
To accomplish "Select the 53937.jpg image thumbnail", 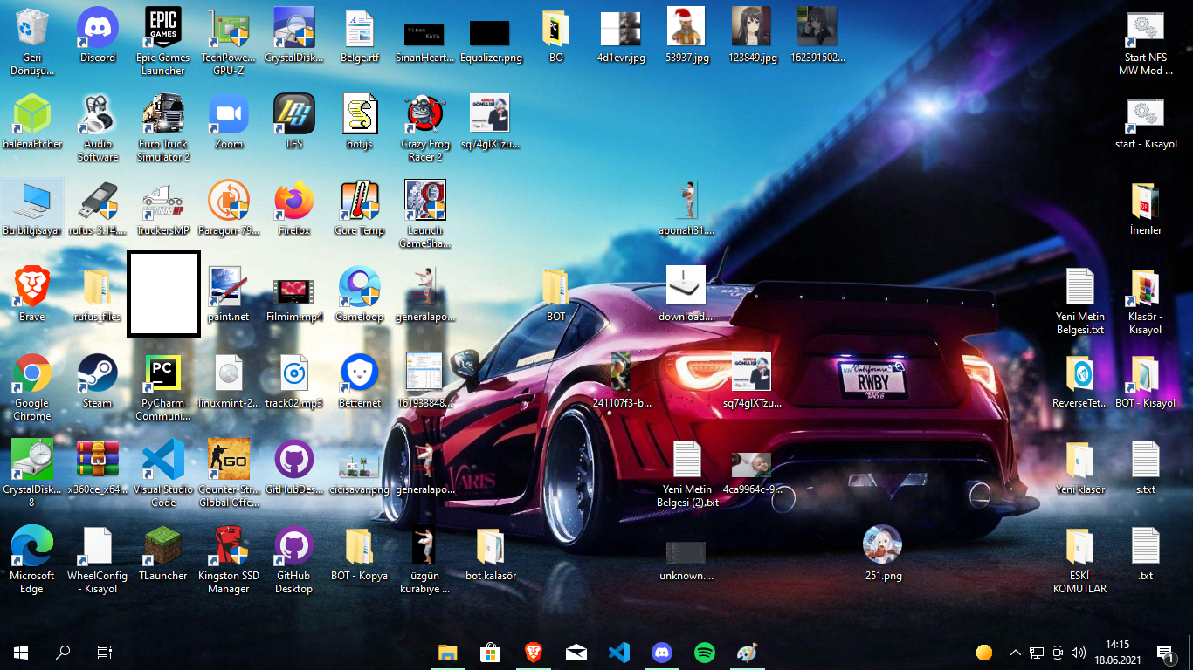I will (x=687, y=36).
